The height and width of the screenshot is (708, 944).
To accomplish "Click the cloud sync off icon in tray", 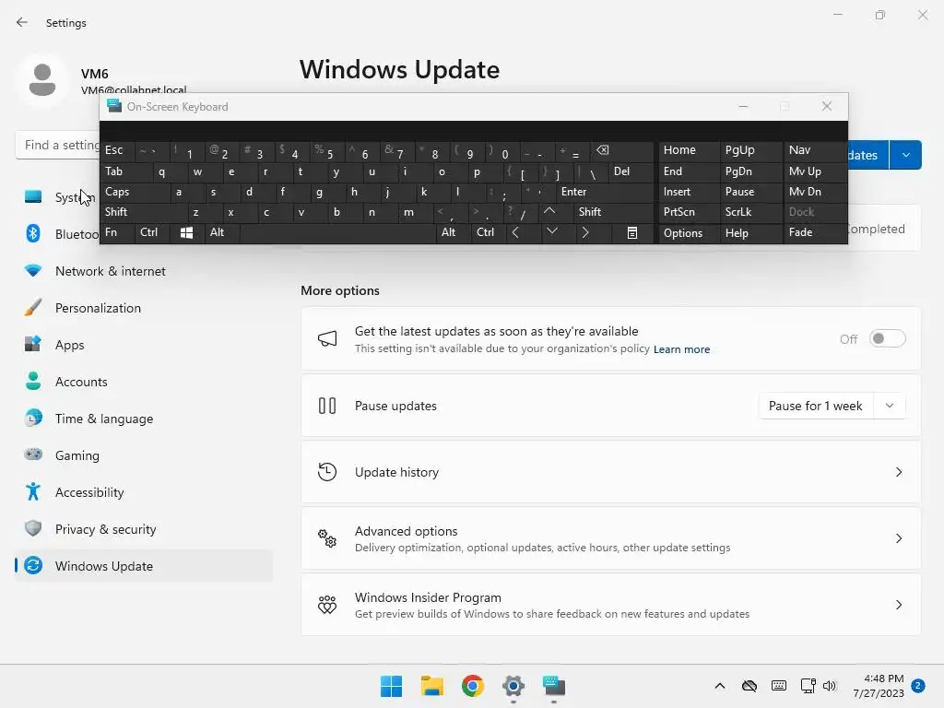I will (749, 686).
